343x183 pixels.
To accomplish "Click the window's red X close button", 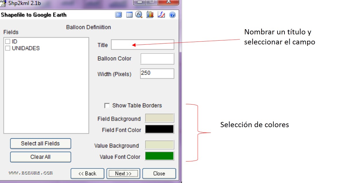I will 168,2.
